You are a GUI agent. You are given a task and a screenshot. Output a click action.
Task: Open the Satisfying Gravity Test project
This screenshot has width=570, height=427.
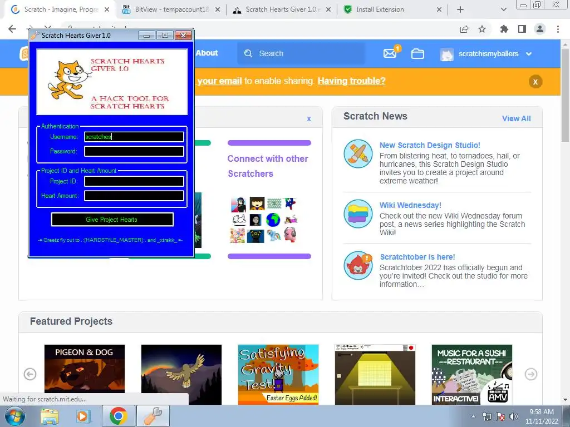[278, 374]
